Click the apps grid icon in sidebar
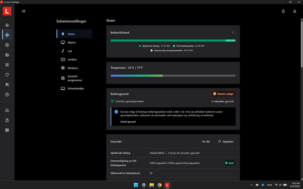This screenshot has height=189, width=303. [7, 65]
